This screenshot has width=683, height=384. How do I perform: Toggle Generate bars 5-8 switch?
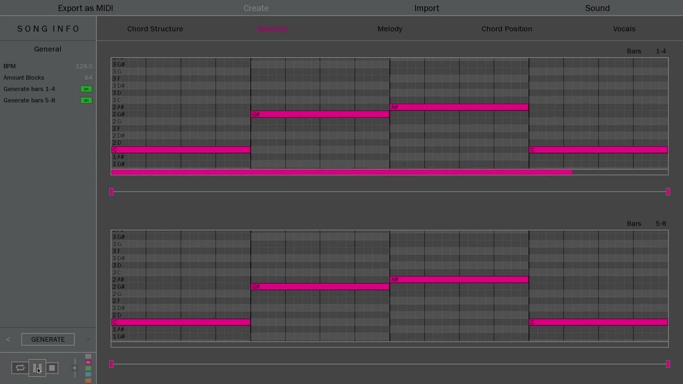pyautogui.click(x=86, y=100)
